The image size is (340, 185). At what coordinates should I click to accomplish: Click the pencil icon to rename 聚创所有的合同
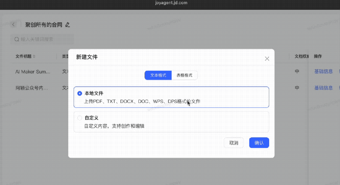point(68,25)
